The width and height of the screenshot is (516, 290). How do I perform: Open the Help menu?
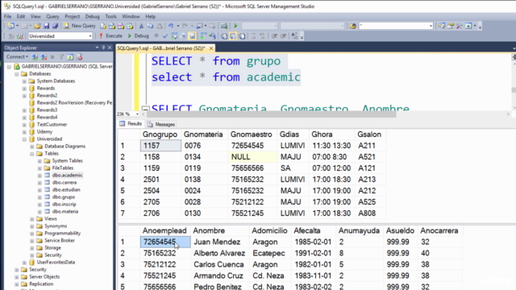[x=151, y=16]
